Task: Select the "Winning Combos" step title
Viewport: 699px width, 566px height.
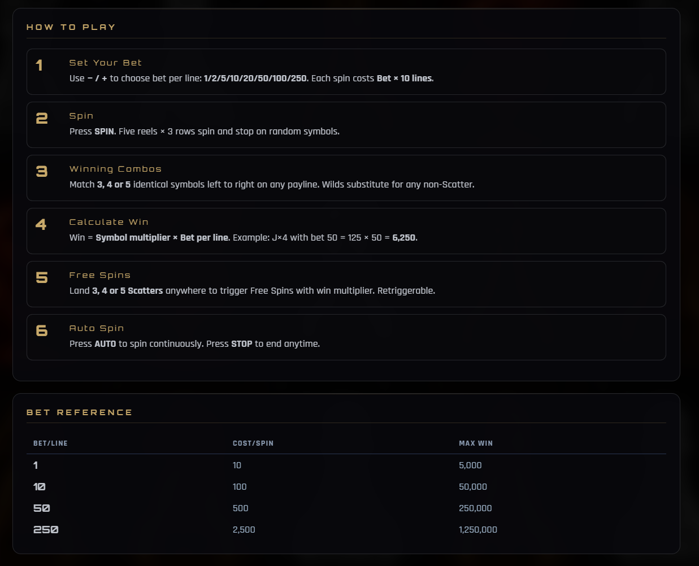Action: [x=115, y=169]
